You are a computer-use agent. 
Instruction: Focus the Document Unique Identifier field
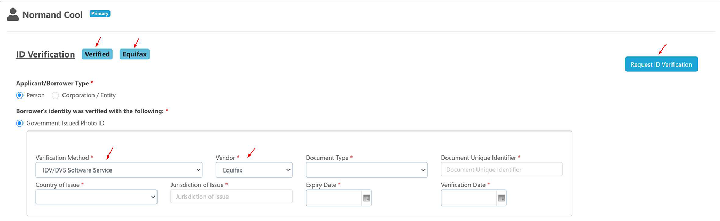[502, 169]
